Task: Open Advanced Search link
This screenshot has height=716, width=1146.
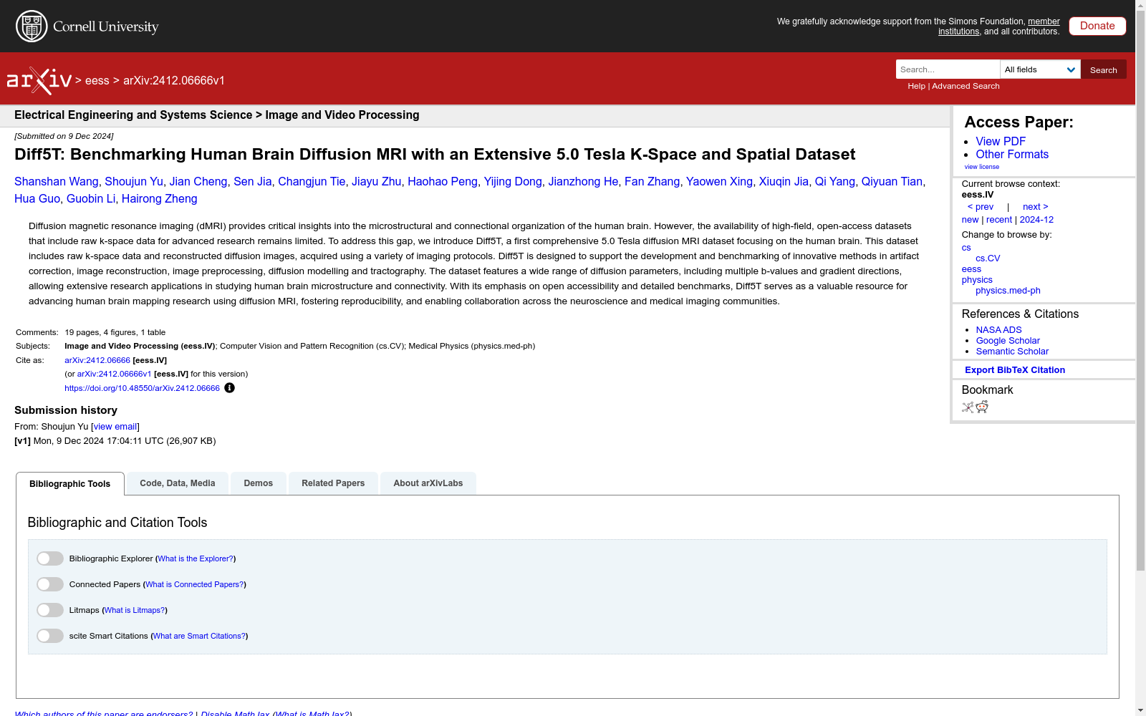Action: (x=966, y=86)
